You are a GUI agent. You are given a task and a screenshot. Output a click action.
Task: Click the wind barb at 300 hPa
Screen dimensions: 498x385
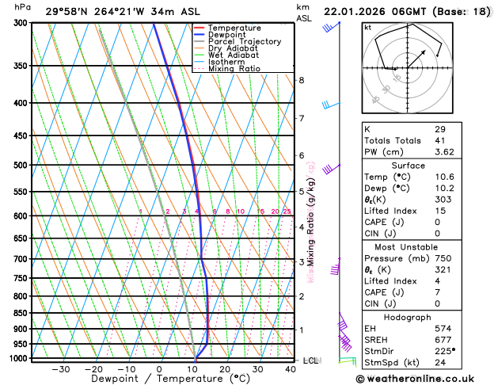[331, 27]
